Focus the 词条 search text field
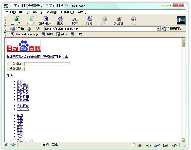Viewport: 191px width, 150px height. click(47, 64)
